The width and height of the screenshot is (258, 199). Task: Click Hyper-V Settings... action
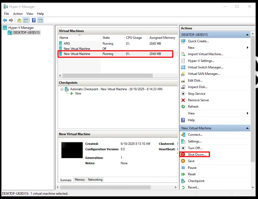pyautogui.click(x=201, y=61)
